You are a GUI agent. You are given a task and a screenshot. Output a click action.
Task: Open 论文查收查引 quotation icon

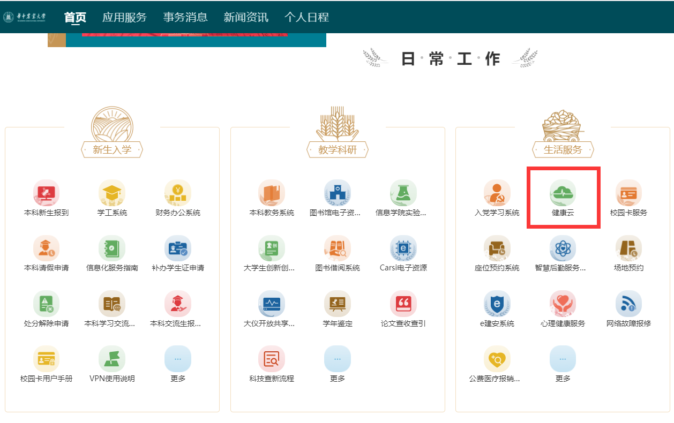pos(403,305)
